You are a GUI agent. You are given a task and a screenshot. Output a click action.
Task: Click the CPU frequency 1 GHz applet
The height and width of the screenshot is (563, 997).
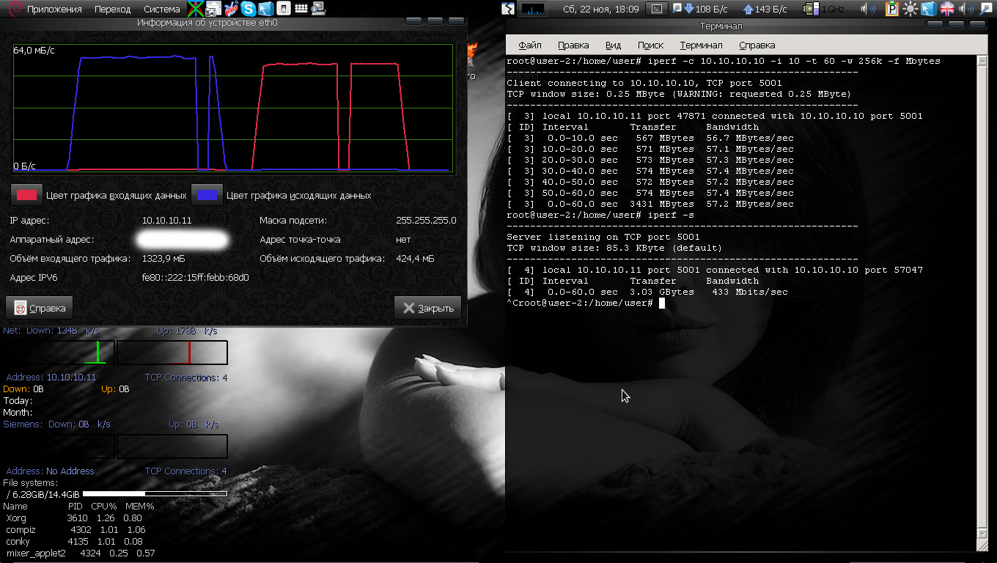pos(822,9)
